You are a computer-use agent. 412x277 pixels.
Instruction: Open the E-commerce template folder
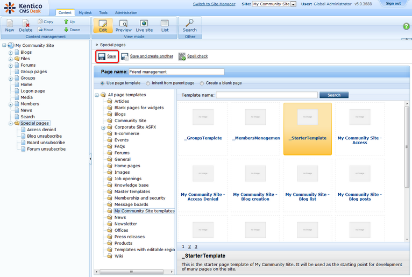pyautogui.click(x=126, y=133)
